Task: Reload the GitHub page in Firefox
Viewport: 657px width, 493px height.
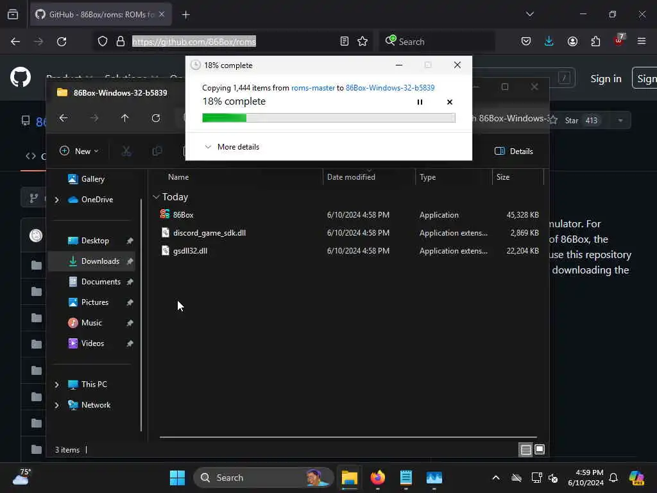Action: tap(62, 42)
